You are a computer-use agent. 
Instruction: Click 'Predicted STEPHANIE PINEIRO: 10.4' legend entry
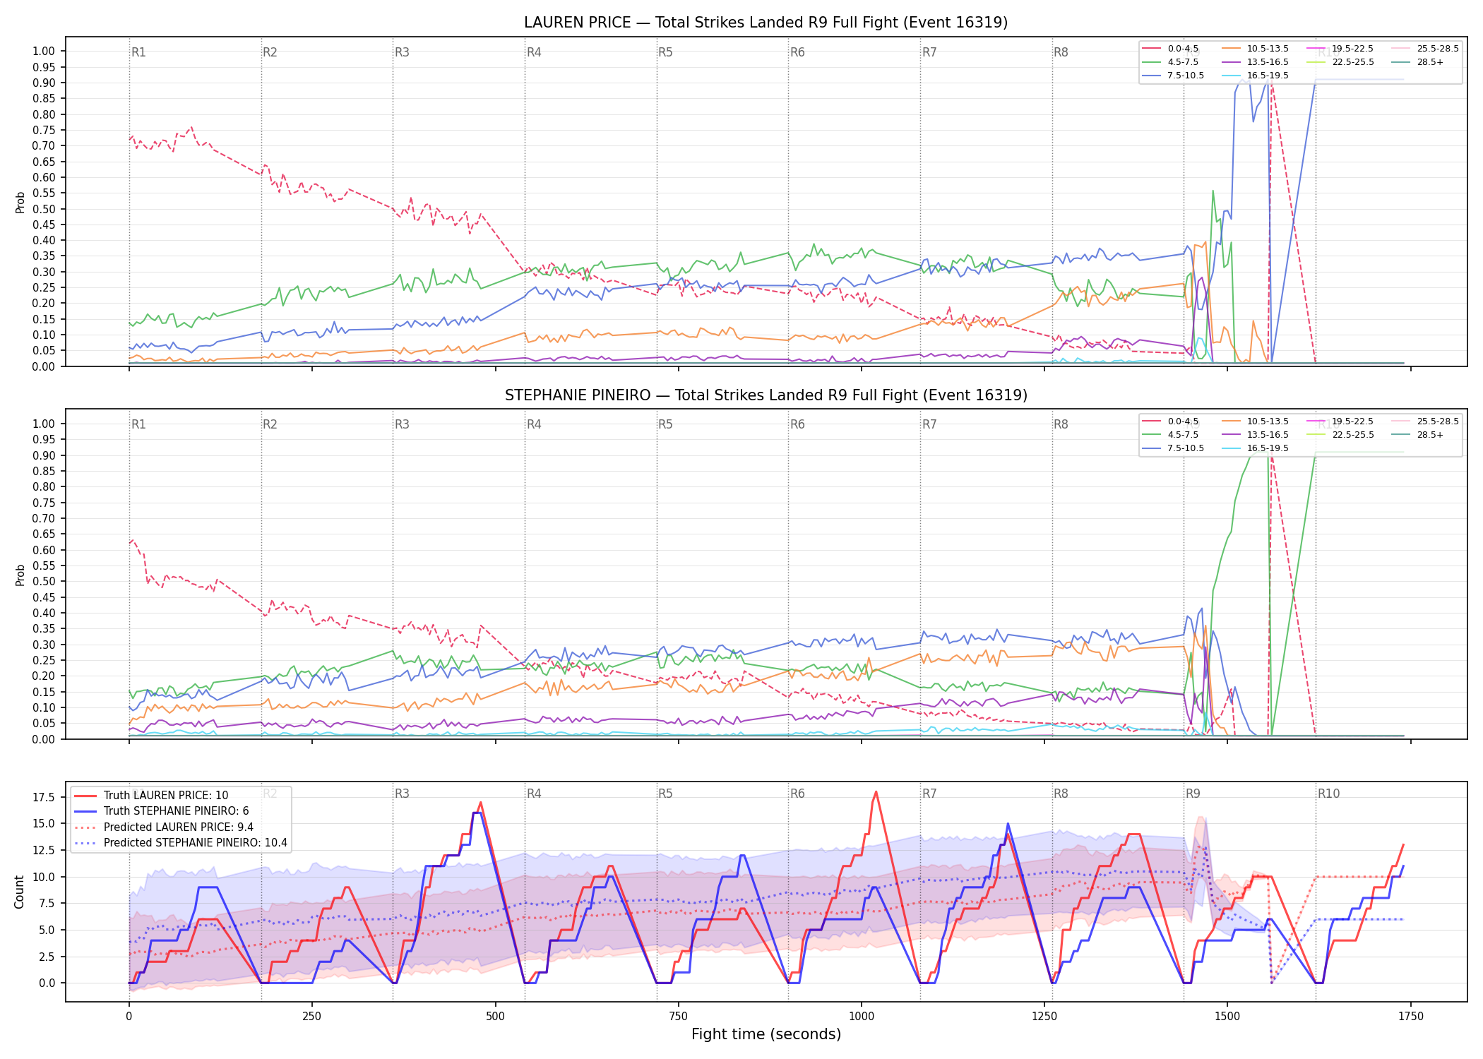tap(181, 843)
